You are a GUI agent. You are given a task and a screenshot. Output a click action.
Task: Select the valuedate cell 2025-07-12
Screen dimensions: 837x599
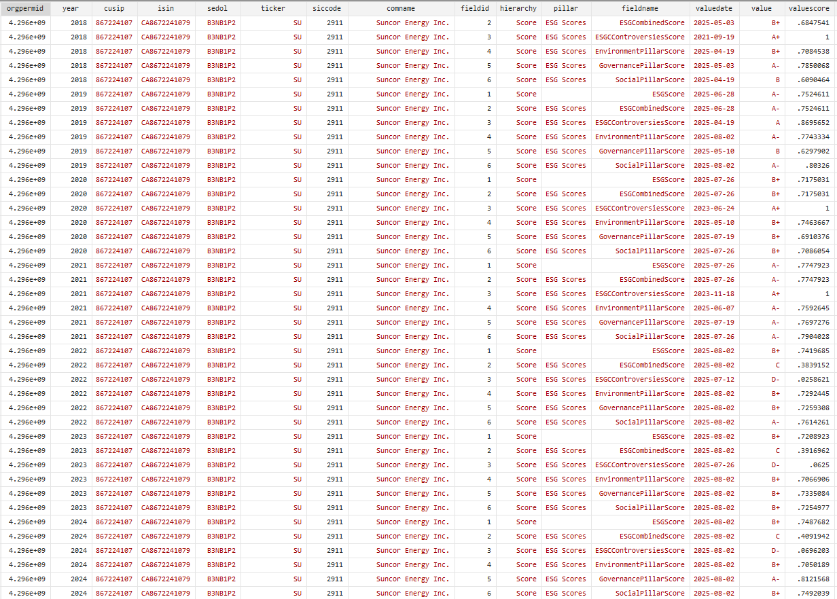point(714,380)
